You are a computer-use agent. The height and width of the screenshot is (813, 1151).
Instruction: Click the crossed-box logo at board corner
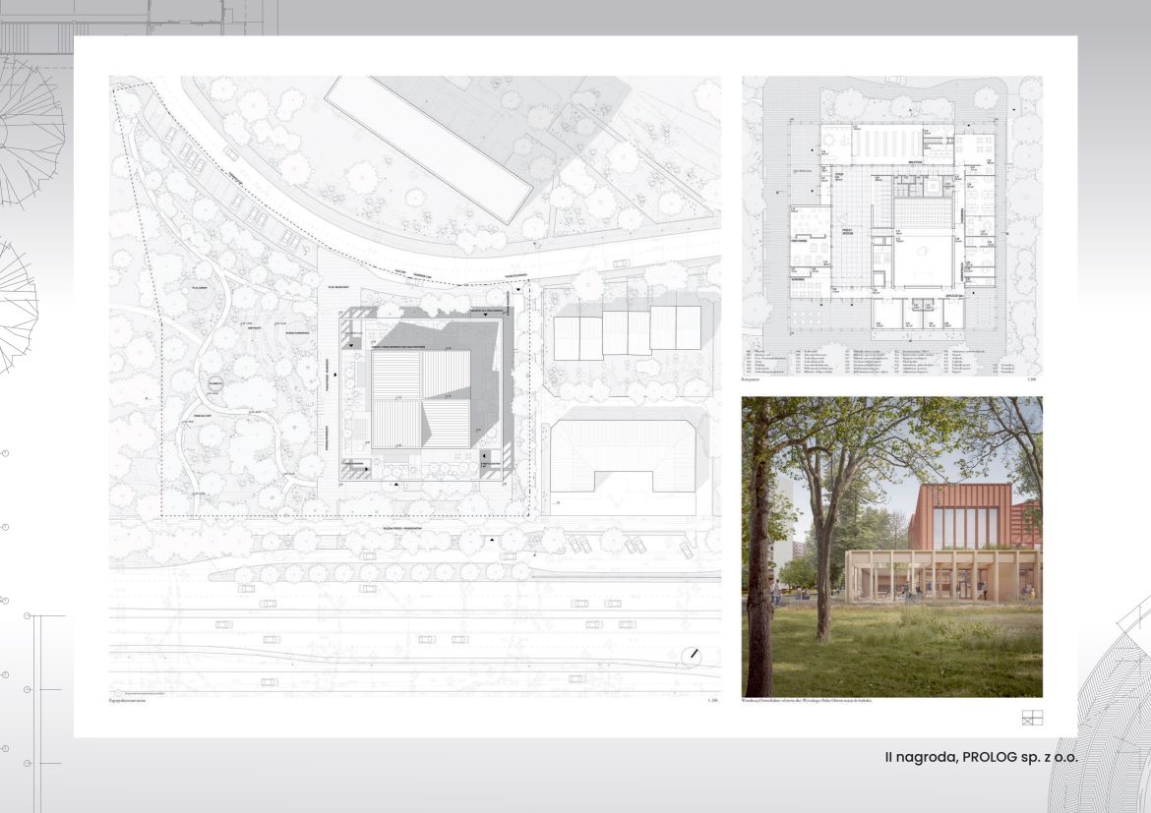[x=1032, y=718]
